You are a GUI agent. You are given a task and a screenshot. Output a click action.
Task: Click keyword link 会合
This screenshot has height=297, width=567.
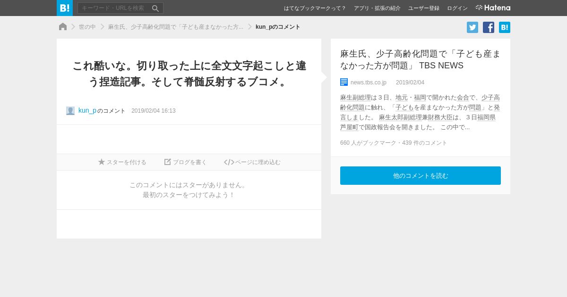click(463, 98)
